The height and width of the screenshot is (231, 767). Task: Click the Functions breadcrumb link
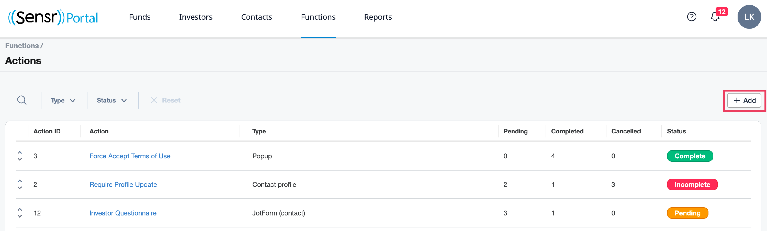click(x=22, y=46)
